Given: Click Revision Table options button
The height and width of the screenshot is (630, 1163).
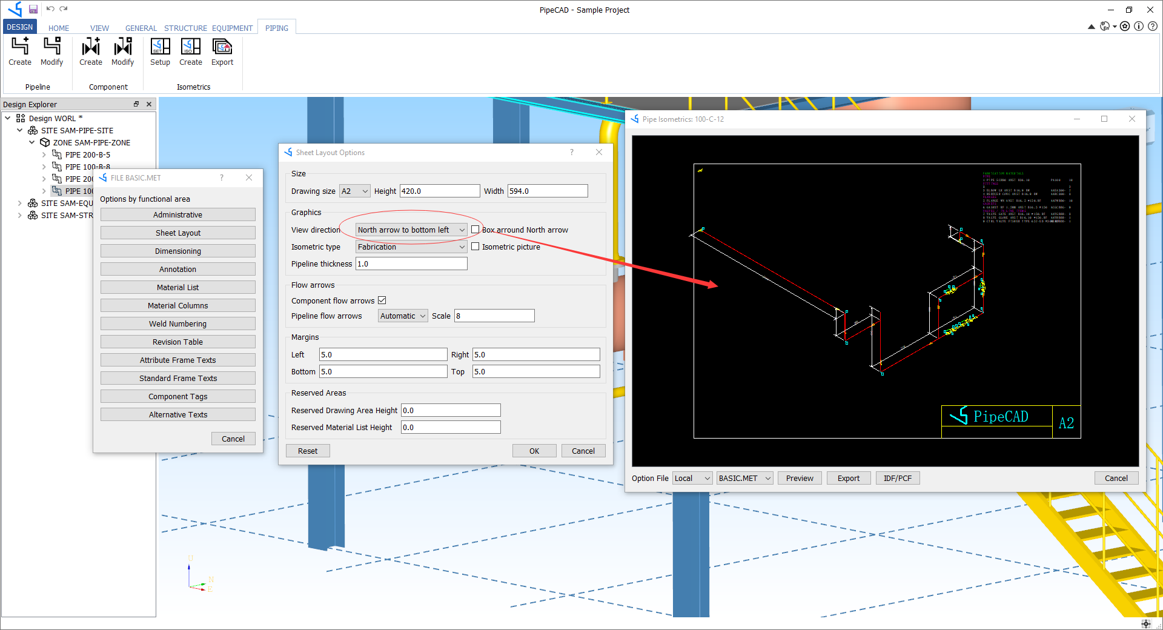Looking at the screenshot, I should pos(178,342).
